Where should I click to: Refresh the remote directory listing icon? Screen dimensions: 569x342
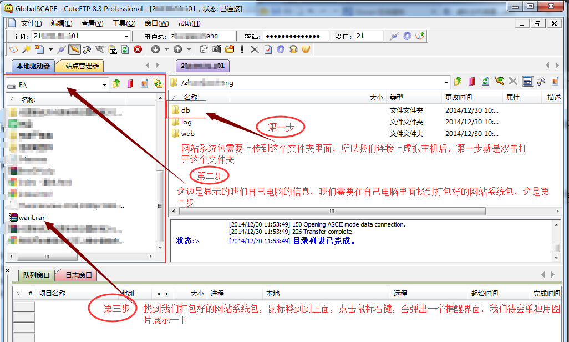point(485,82)
